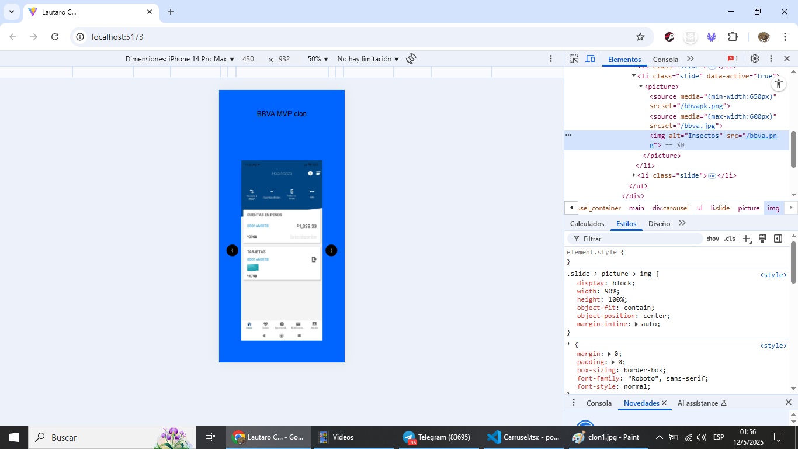This screenshot has height=449, width=798.
Task: Expand the padding shorthand in universal rule
Action: (x=614, y=362)
